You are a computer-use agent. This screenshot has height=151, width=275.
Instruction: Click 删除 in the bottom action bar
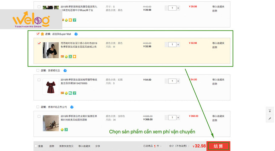pos(52,146)
